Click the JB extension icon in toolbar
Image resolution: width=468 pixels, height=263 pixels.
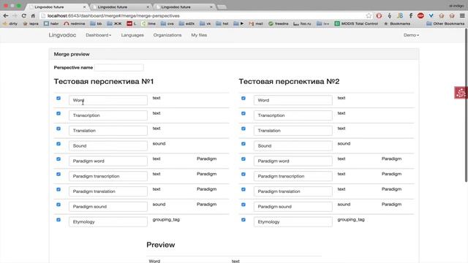point(400,16)
